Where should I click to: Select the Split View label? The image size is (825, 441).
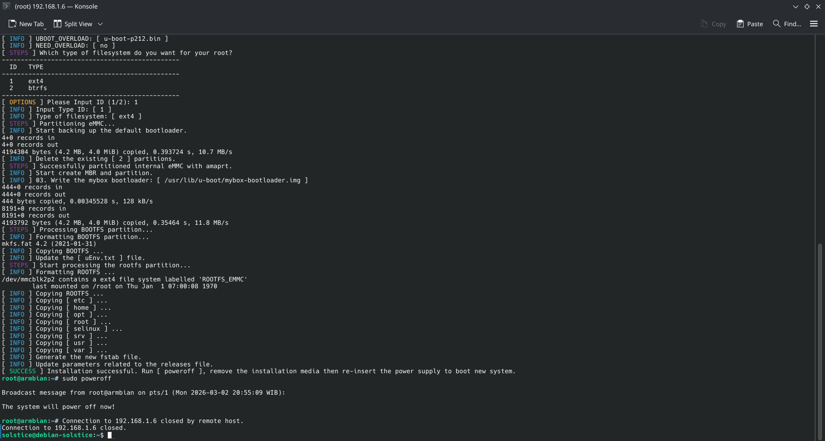click(x=78, y=24)
